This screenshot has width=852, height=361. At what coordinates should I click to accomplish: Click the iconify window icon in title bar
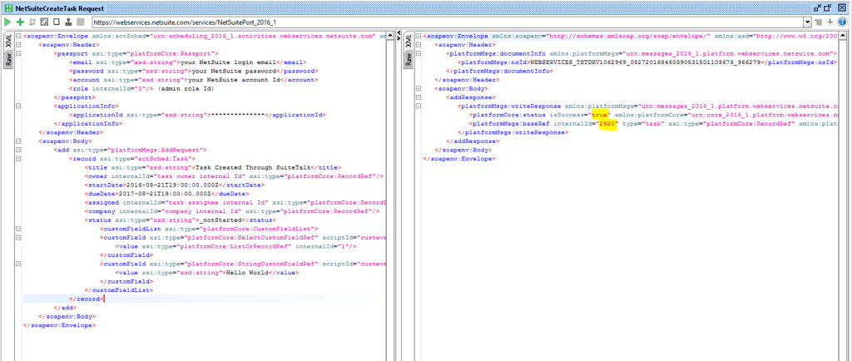point(818,8)
